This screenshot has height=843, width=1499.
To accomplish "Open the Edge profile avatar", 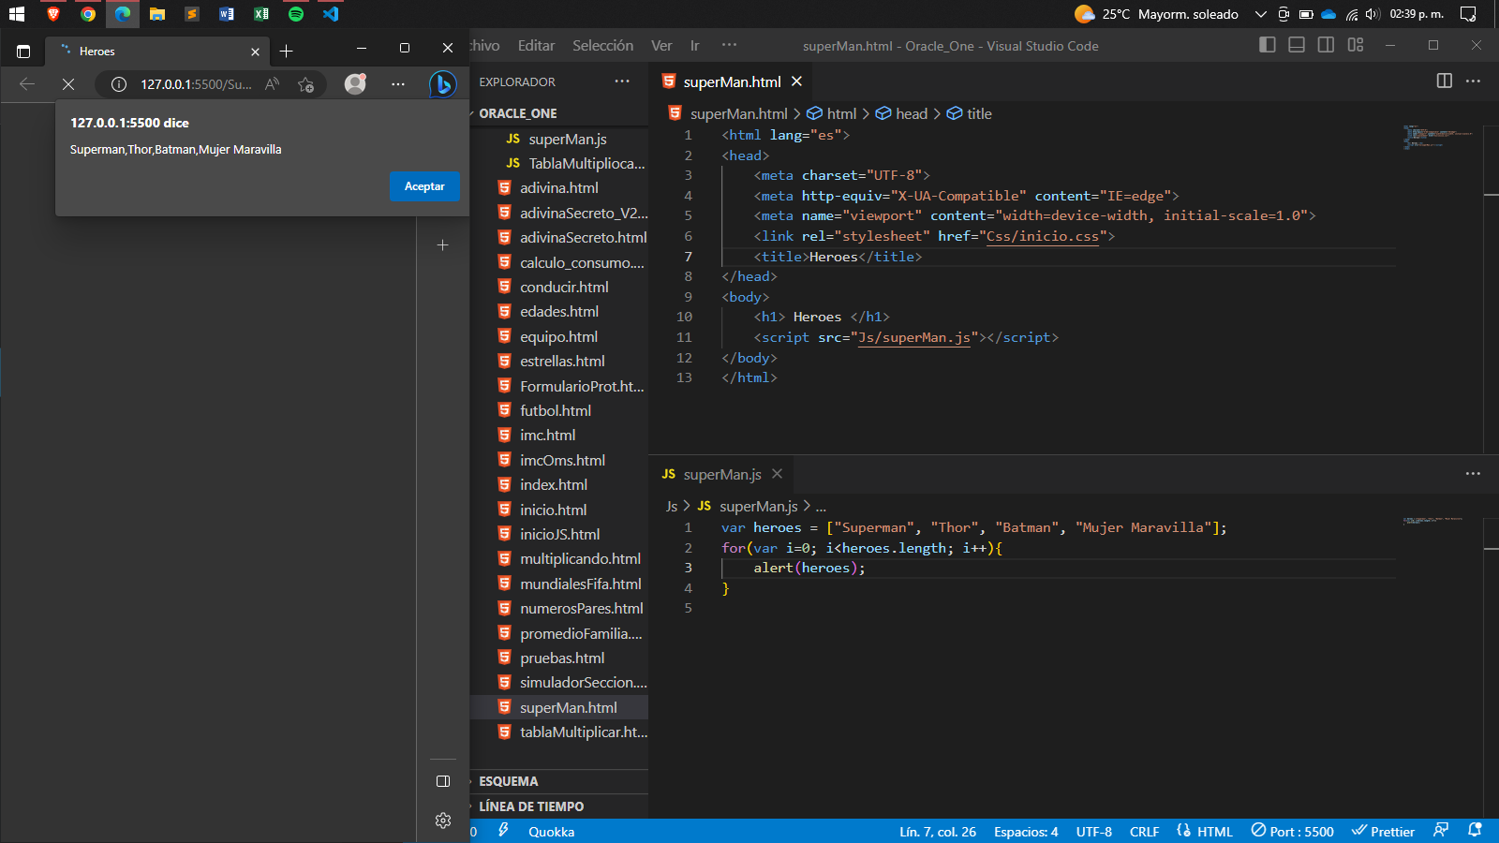I will coord(355,84).
